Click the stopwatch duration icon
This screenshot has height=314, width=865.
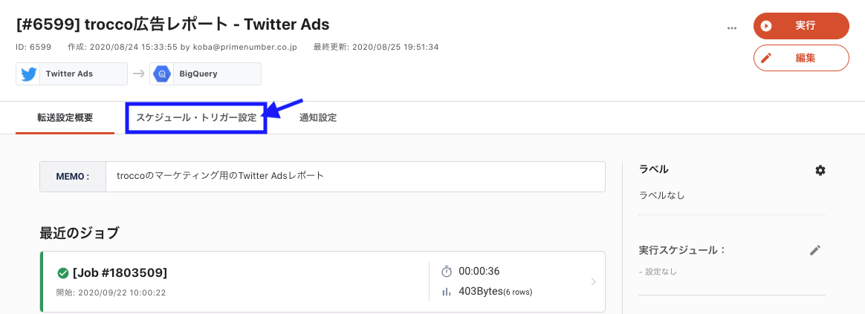pyautogui.click(x=447, y=271)
